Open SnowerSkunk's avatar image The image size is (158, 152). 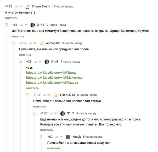(27, 7)
